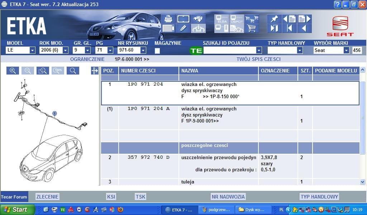The width and height of the screenshot is (367, 215).
Task: Click the Tecar Forum label
Action: [14, 197]
